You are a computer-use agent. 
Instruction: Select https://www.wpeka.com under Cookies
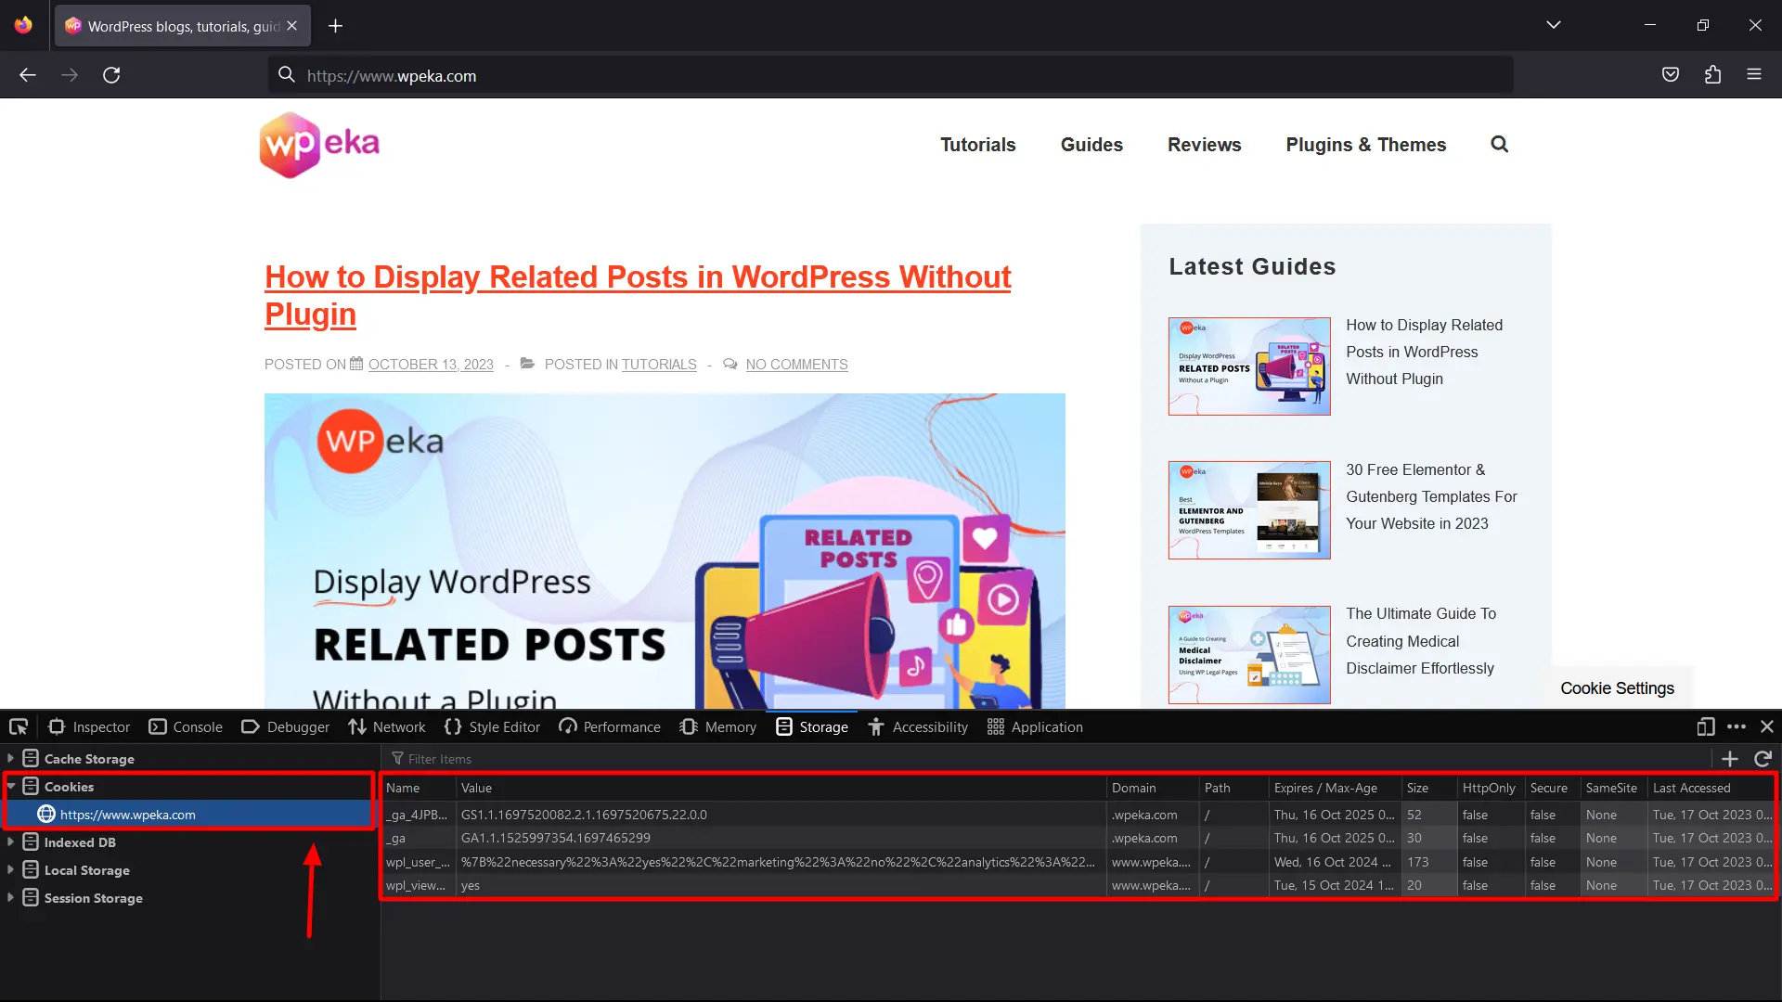[189, 815]
